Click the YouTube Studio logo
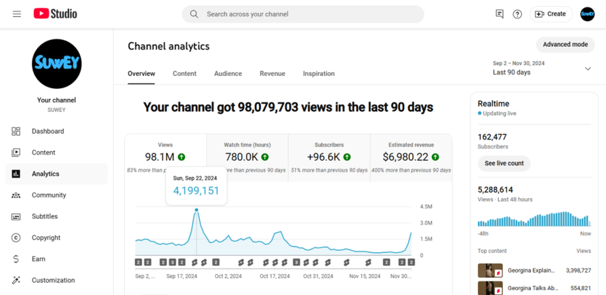Screen dimensions: 606x295 coord(55,14)
